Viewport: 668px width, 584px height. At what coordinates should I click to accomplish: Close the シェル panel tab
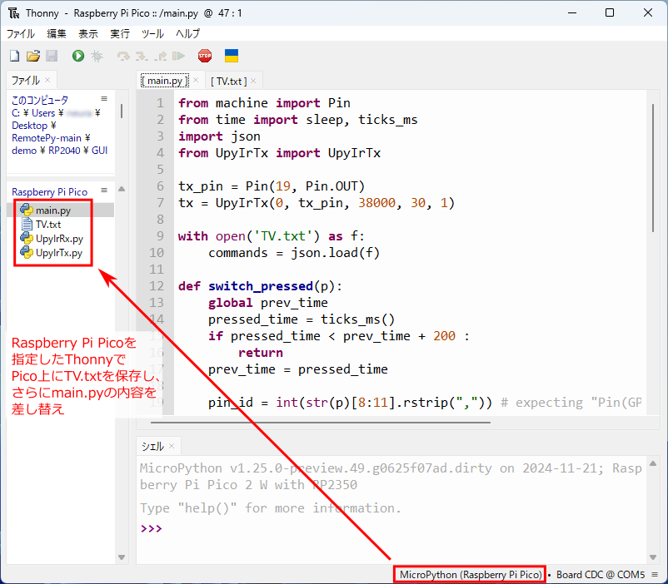point(172,446)
